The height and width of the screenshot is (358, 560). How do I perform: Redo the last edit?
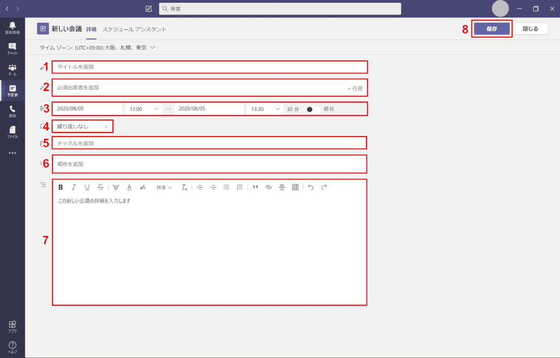coord(324,188)
